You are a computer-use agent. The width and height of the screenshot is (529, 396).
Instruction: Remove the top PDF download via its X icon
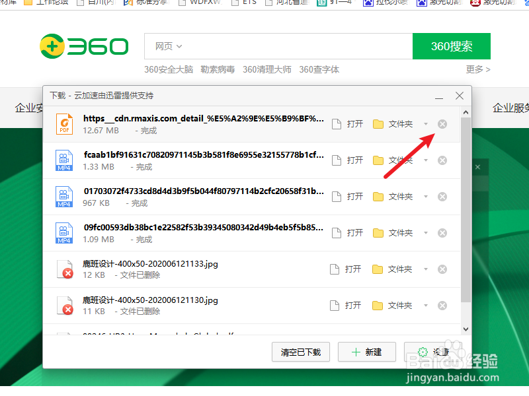442,123
